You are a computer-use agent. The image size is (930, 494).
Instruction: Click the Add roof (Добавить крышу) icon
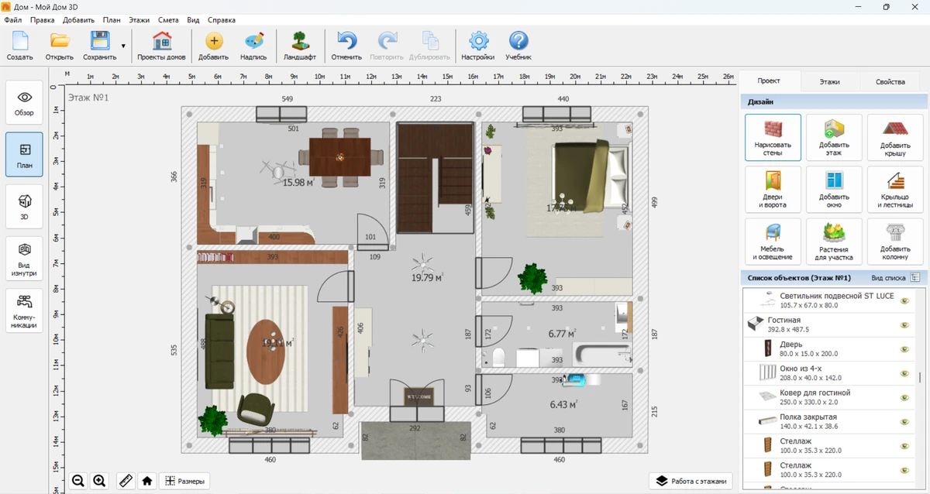894,137
